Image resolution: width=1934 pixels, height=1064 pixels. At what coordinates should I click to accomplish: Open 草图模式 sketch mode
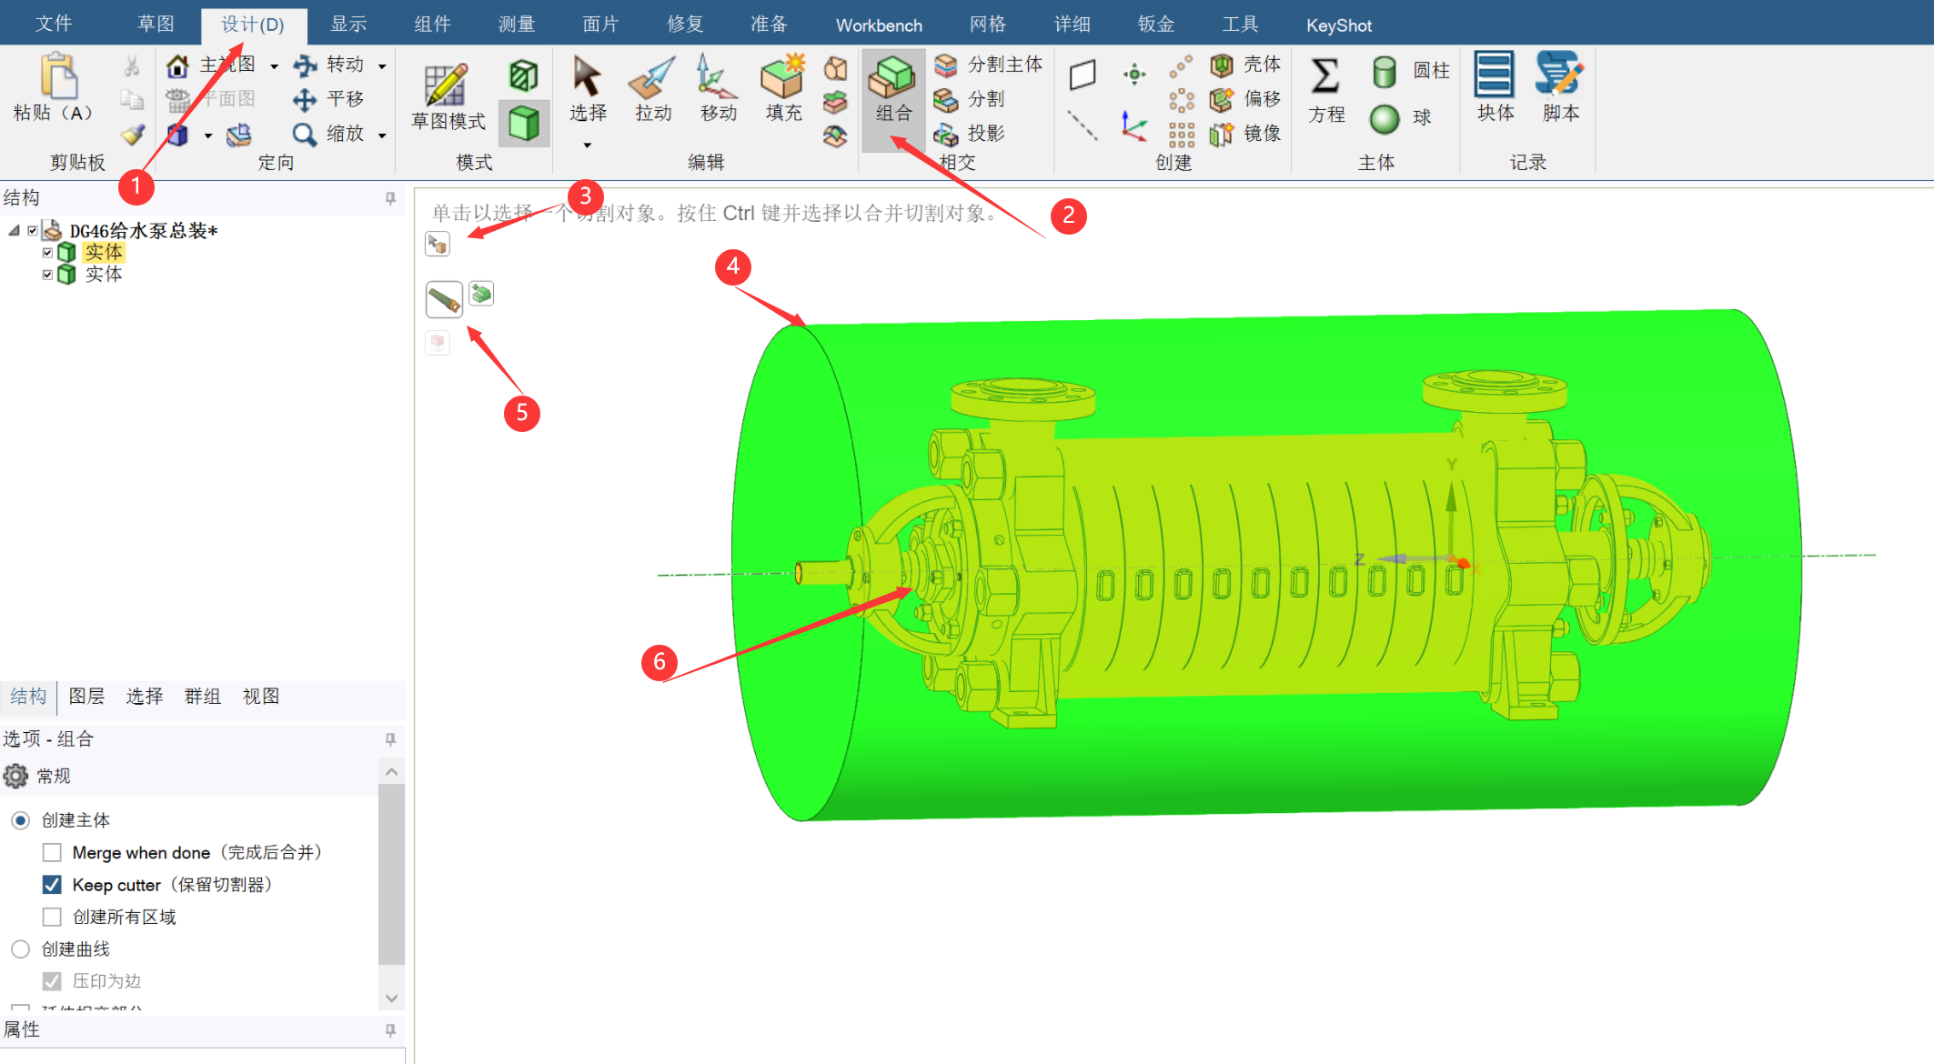(x=447, y=95)
